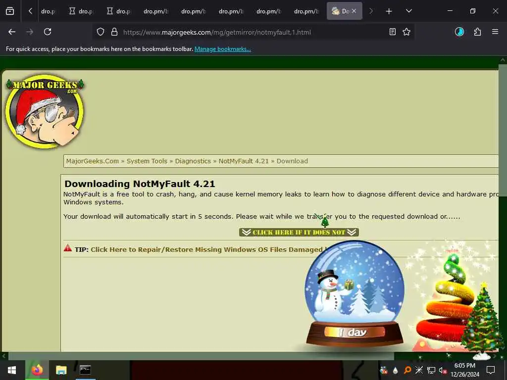Click the forward navigation arrow
The height and width of the screenshot is (380, 507).
point(30,32)
